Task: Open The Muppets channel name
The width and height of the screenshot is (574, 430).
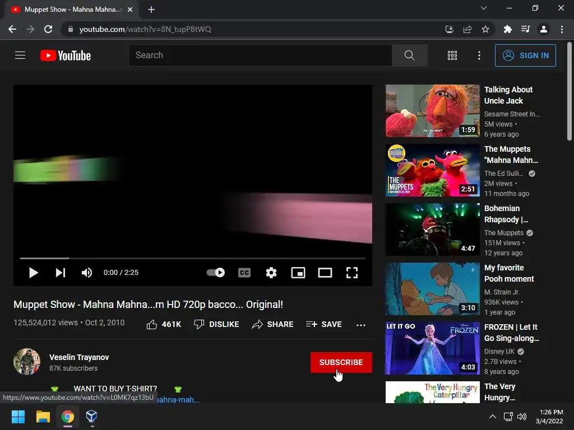Action: point(504,232)
